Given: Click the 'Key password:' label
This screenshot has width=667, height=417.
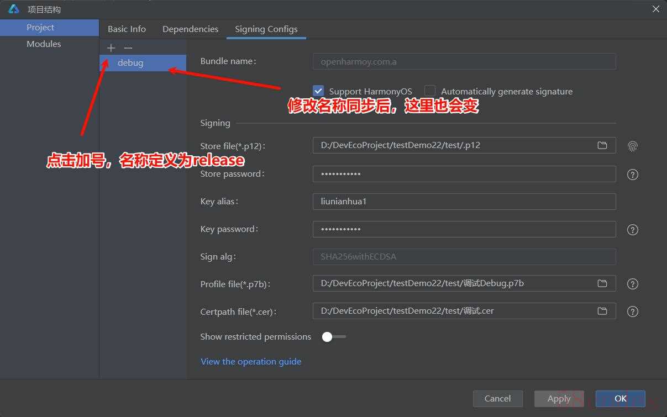Looking at the screenshot, I should pos(229,229).
